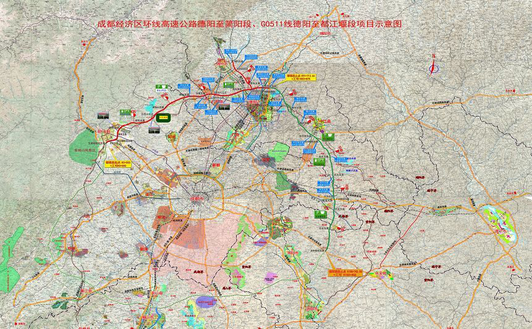Click the large pink shaded district area
The height and width of the screenshot is (329, 532).
[204, 238]
